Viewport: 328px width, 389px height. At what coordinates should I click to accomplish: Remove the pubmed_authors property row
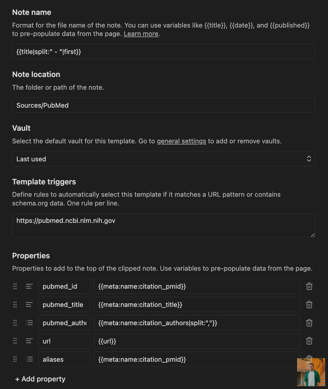309,323
